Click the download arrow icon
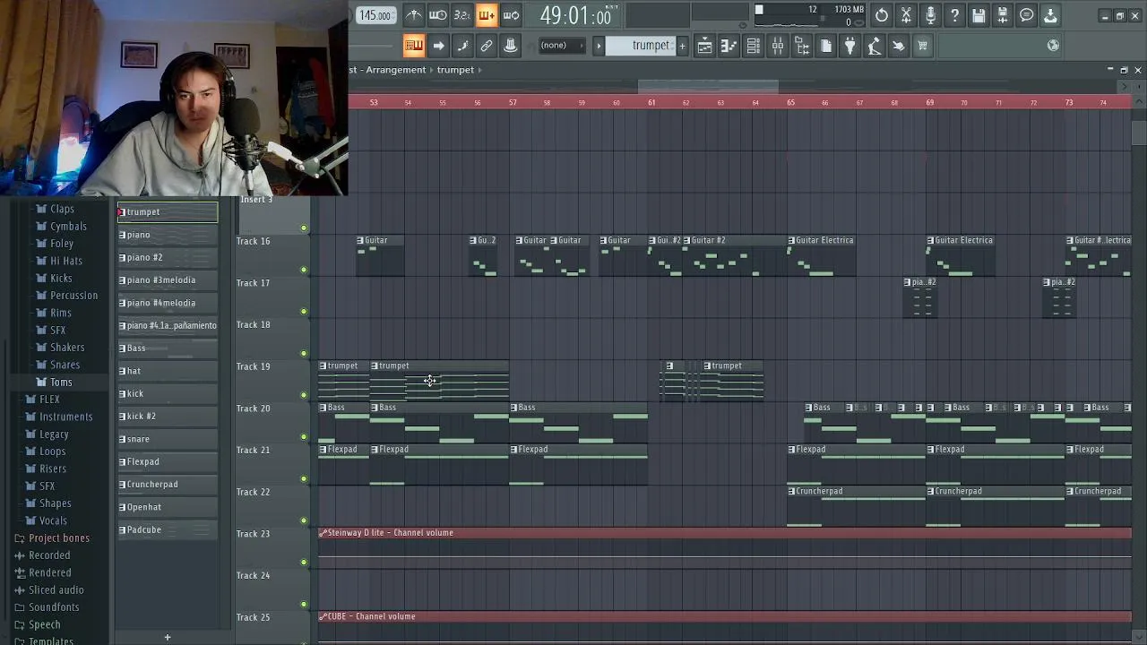 coord(1050,15)
